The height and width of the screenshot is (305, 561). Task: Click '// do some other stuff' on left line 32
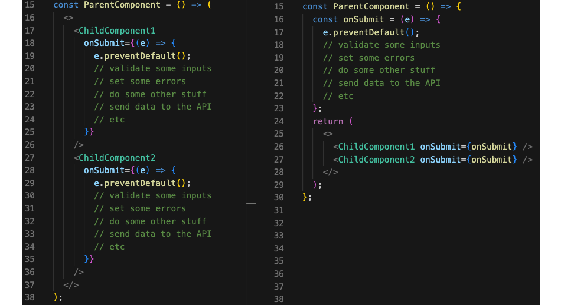tap(150, 221)
